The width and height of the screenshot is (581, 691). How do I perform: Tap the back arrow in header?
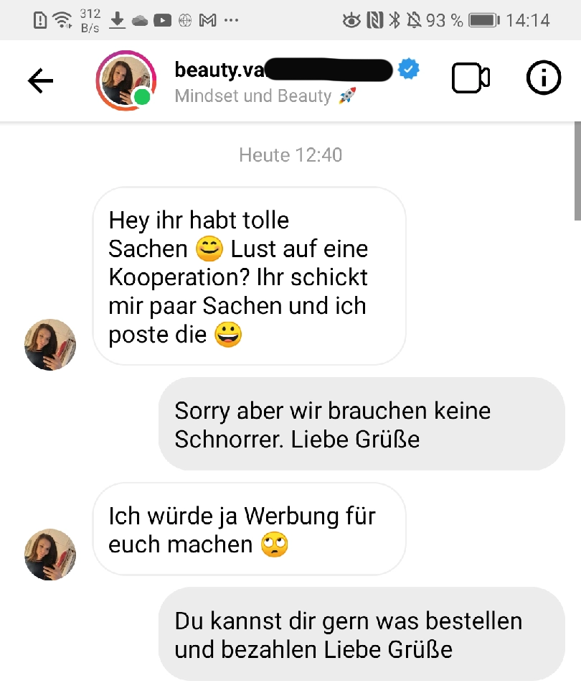(x=40, y=80)
